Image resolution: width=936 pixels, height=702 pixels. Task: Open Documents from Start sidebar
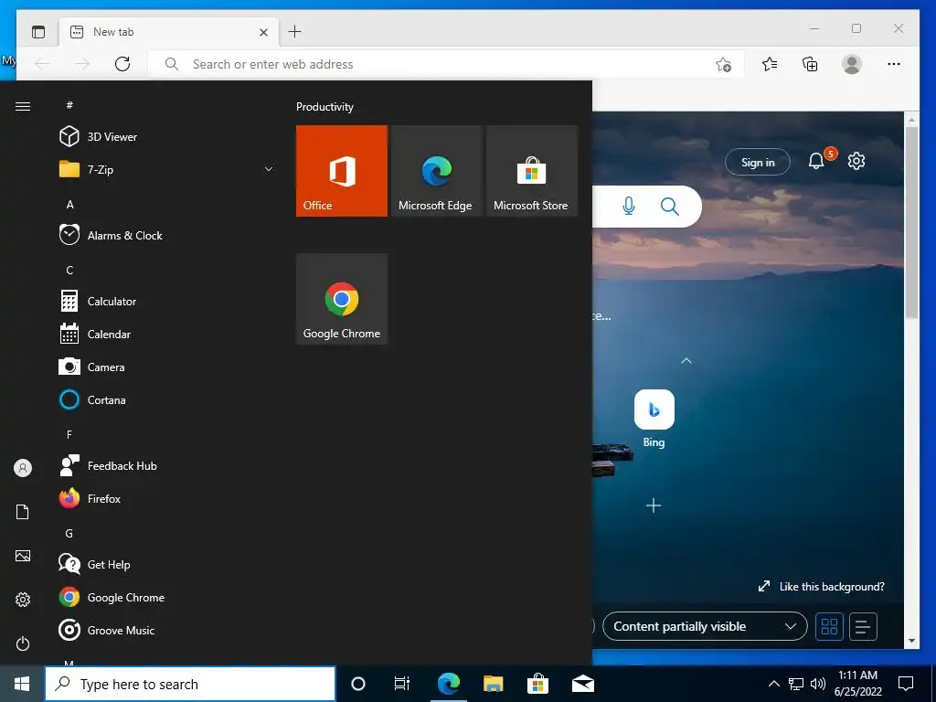pos(23,512)
